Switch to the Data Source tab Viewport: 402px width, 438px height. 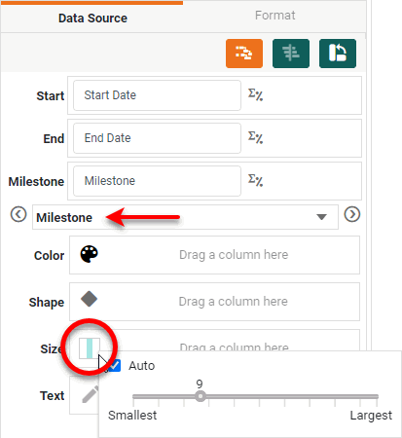92,18
